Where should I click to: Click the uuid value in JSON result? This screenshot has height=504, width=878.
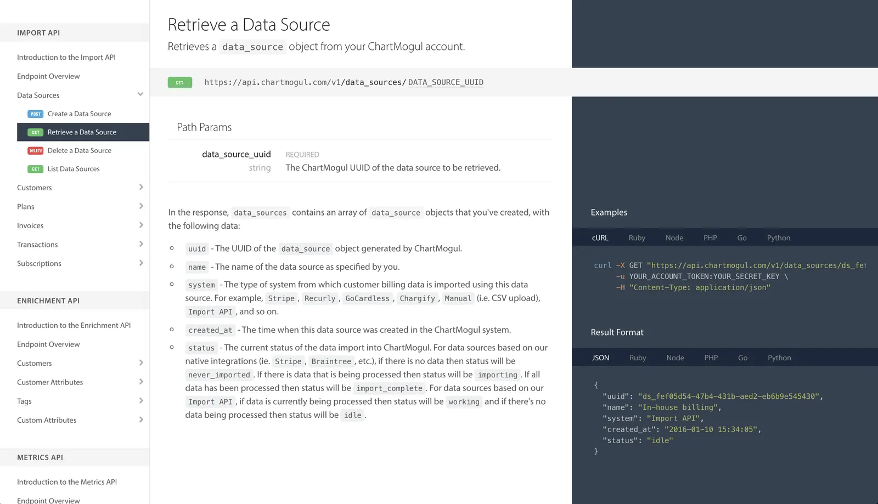tap(728, 397)
